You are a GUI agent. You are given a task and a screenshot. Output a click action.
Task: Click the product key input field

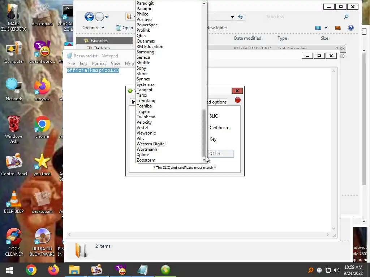[x=220, y=154]
